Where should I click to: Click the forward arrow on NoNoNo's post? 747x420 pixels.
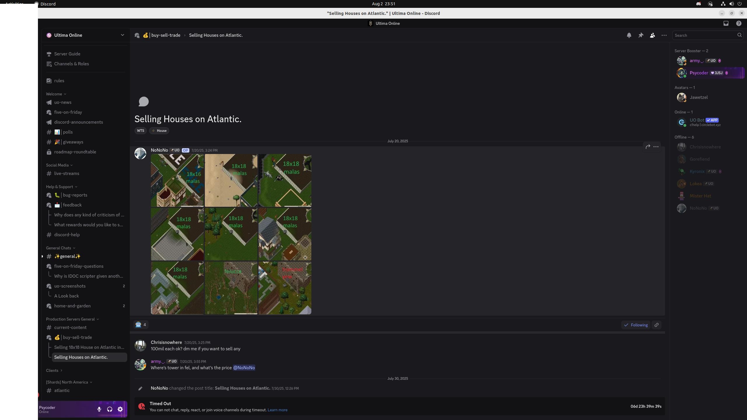648,147
